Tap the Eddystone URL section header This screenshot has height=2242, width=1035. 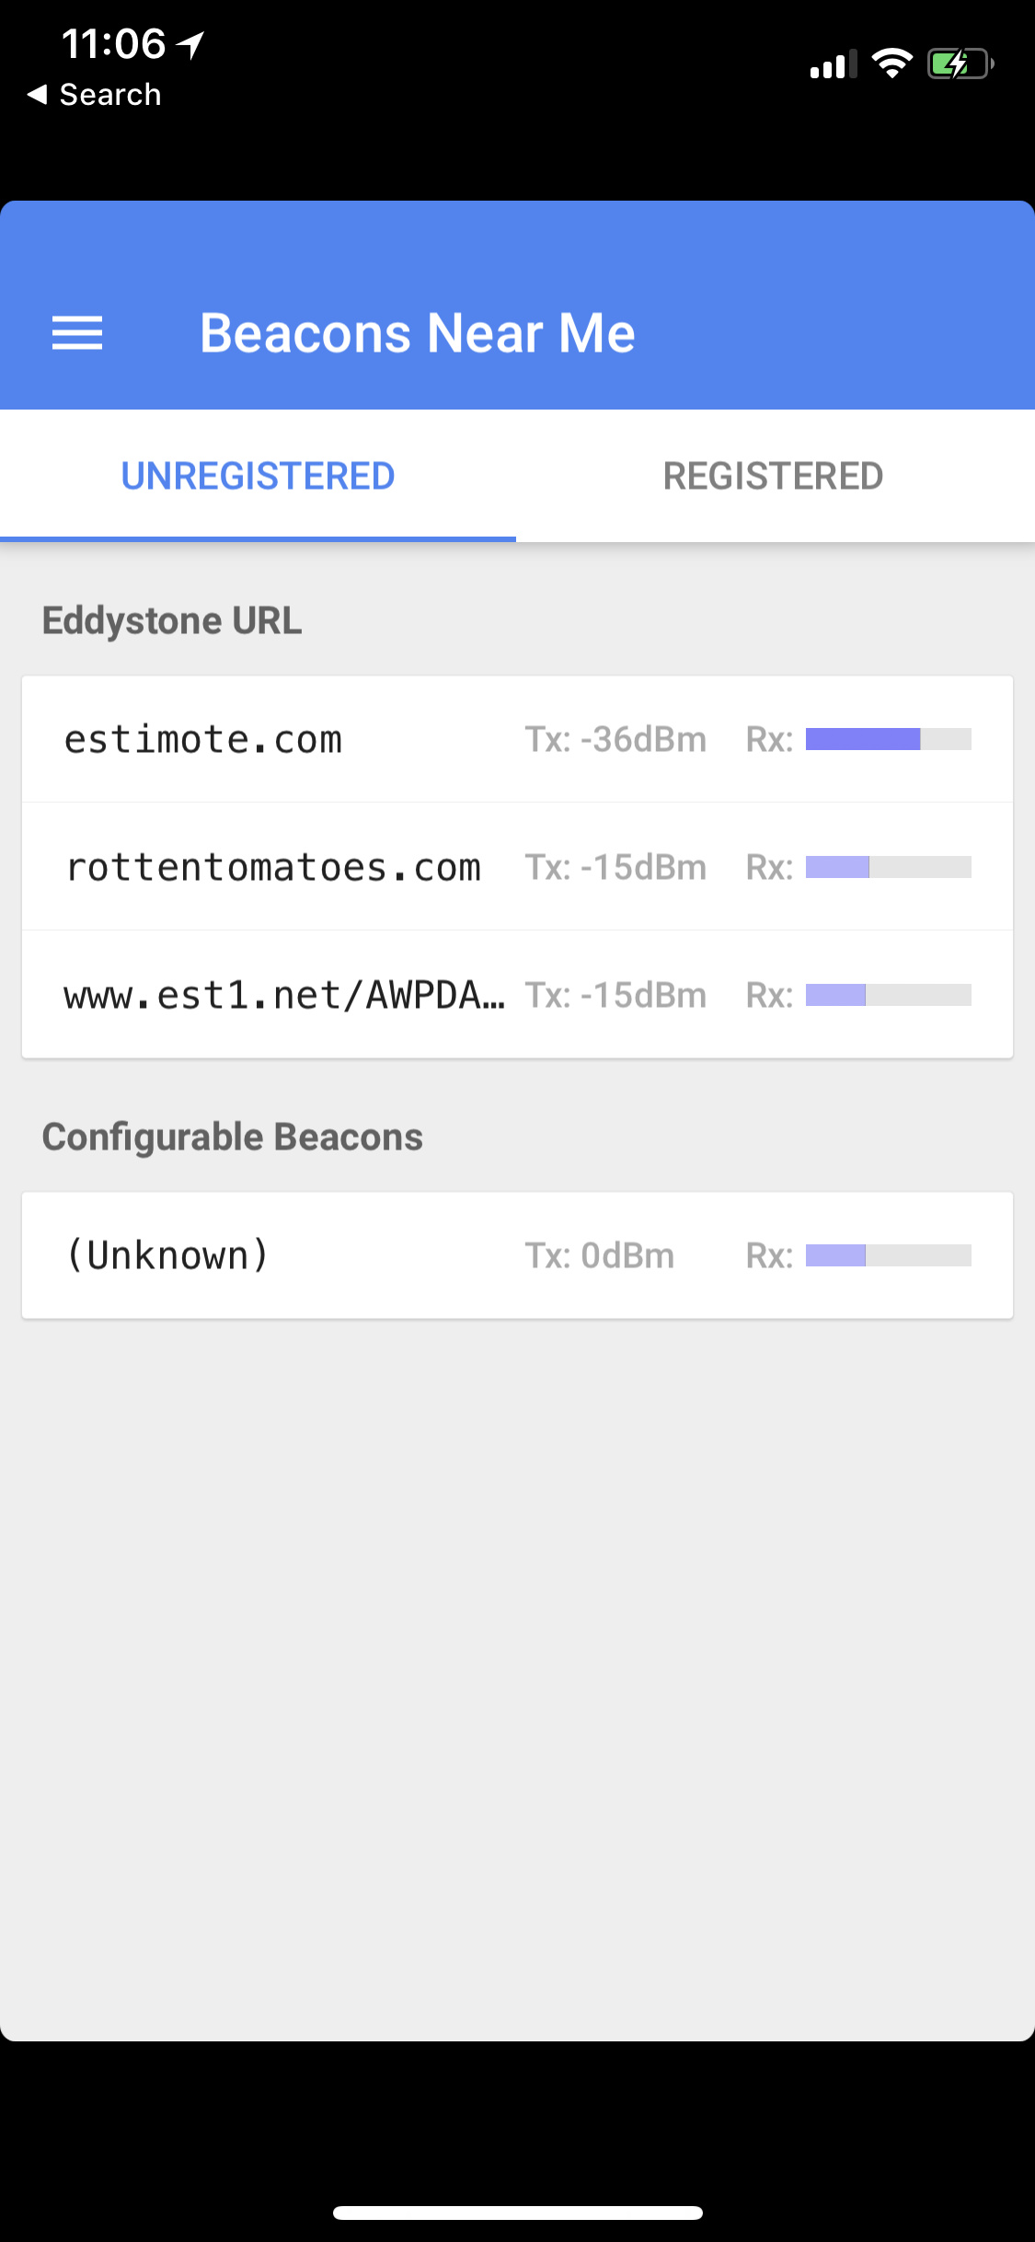click(x=172, y=620)
